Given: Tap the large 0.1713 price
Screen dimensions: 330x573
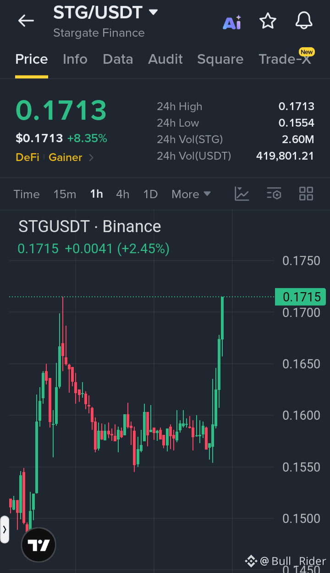Looking at the screenshot, I should (x=61, y=110).
